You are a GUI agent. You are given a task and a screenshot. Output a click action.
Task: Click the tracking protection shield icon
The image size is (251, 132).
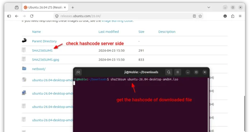57,16
